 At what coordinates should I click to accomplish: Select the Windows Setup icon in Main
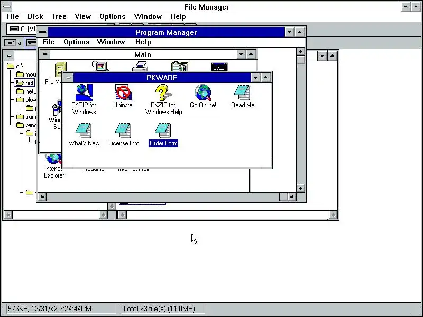[x=58, y=107]
